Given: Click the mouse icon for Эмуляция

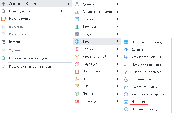Looking at the screenshot, I should tap(77, 64).
